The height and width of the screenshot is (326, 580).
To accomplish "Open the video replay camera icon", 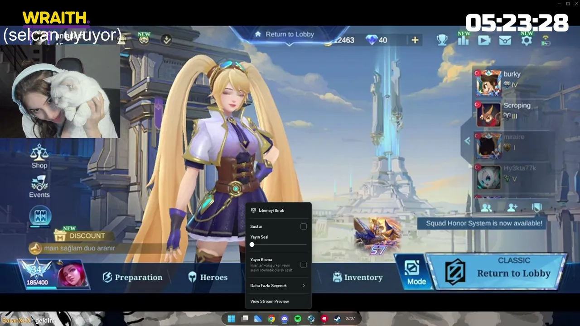I will tap(484, 40).
